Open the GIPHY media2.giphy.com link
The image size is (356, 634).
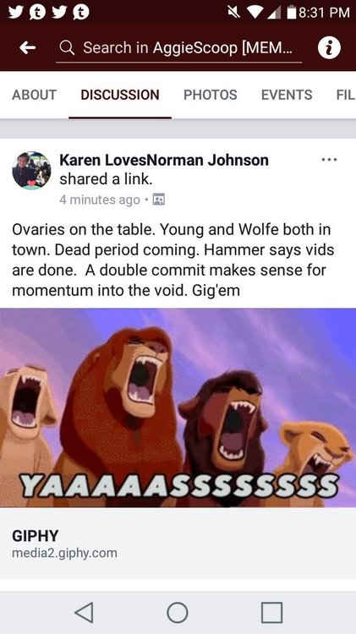(178, 543)
